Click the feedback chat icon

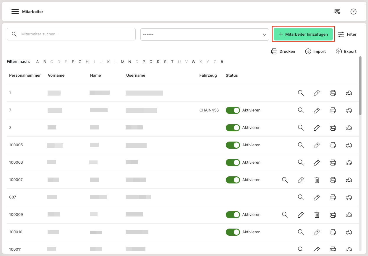[x=337, y=12]
